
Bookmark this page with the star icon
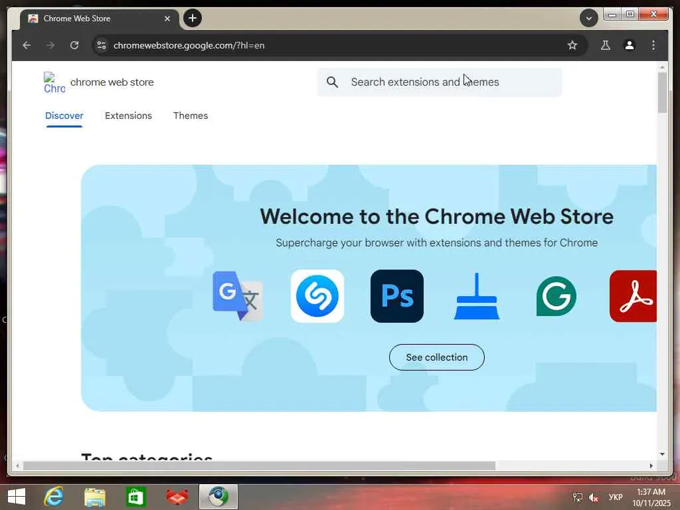[x=572, y=45]
